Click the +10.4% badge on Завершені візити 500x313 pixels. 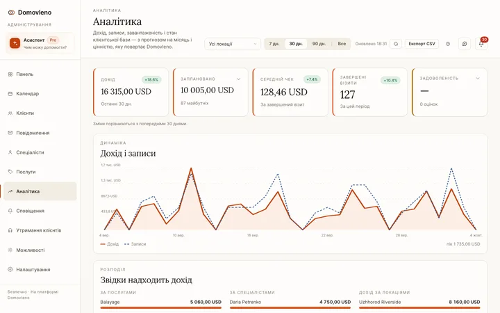tap(390, 81)
